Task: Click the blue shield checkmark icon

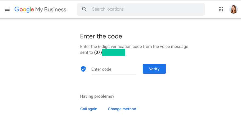Action: [x=83, y=69]
